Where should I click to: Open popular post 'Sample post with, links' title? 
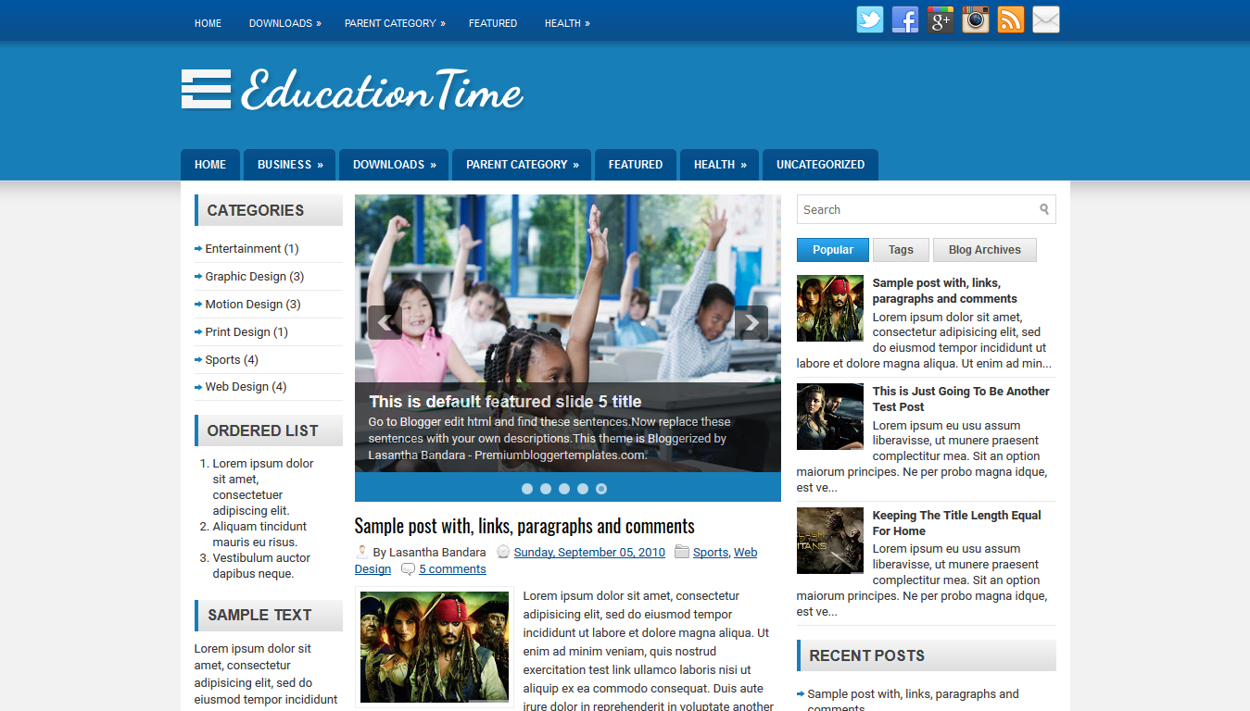pyautogui.click(x=944, y=291)
